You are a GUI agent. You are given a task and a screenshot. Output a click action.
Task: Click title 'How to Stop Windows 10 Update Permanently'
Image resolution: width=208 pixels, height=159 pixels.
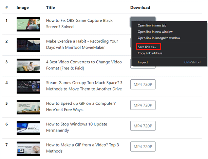(x=77, y=127)
